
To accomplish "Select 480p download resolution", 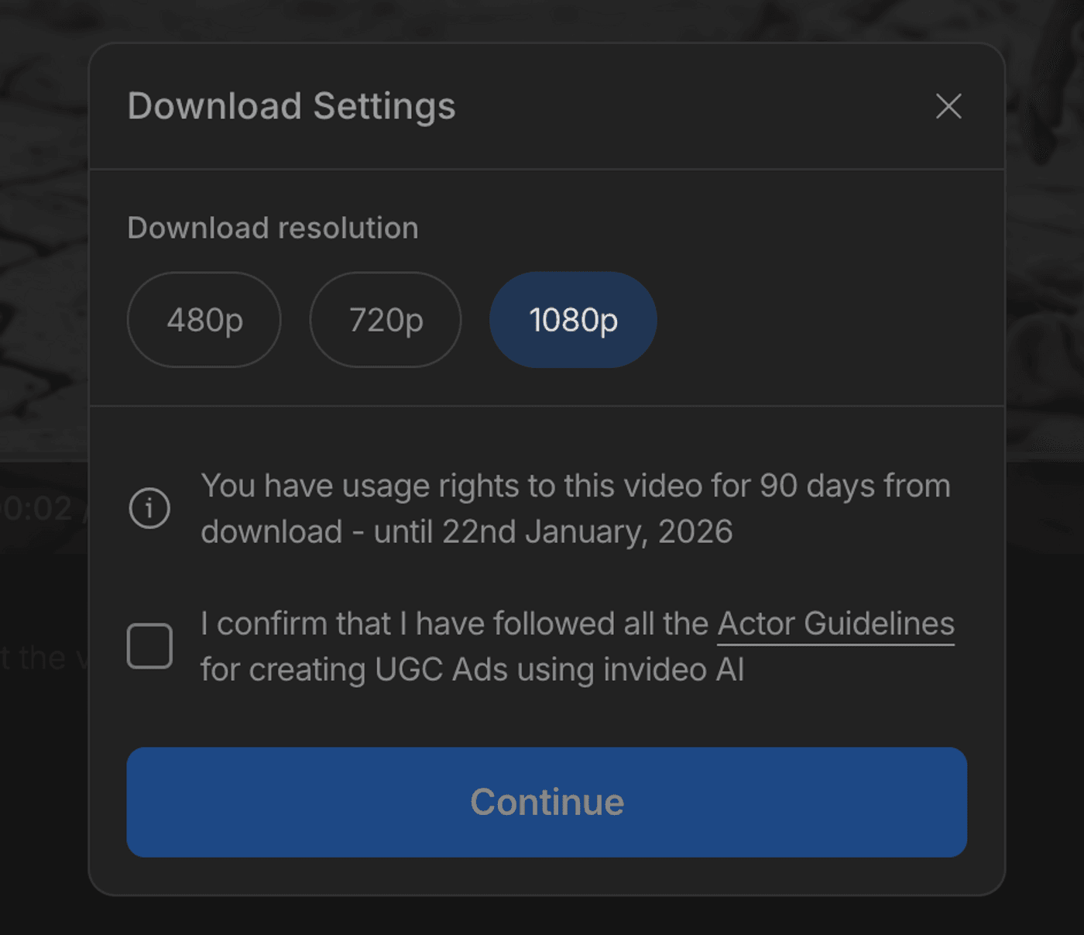I will pos(204,320).
